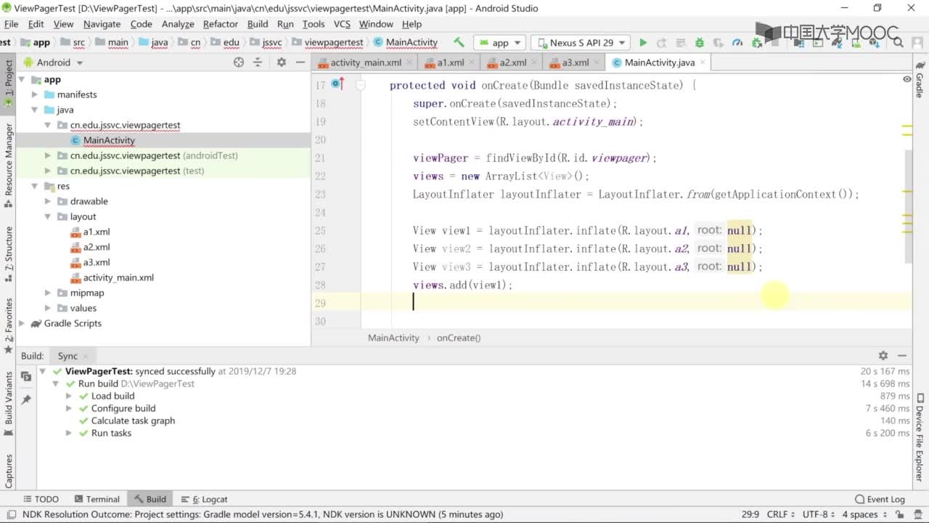The width and height of the screenshot is (929, 523).
Task: Click the override gutter icon on line 17
Action: click(x=337, y=84)
